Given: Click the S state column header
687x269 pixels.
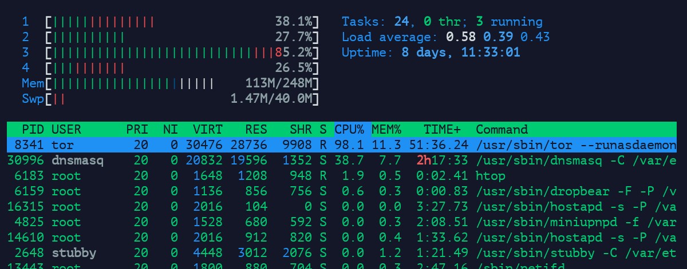Looking at the screenshot, I should coord(323,130).
